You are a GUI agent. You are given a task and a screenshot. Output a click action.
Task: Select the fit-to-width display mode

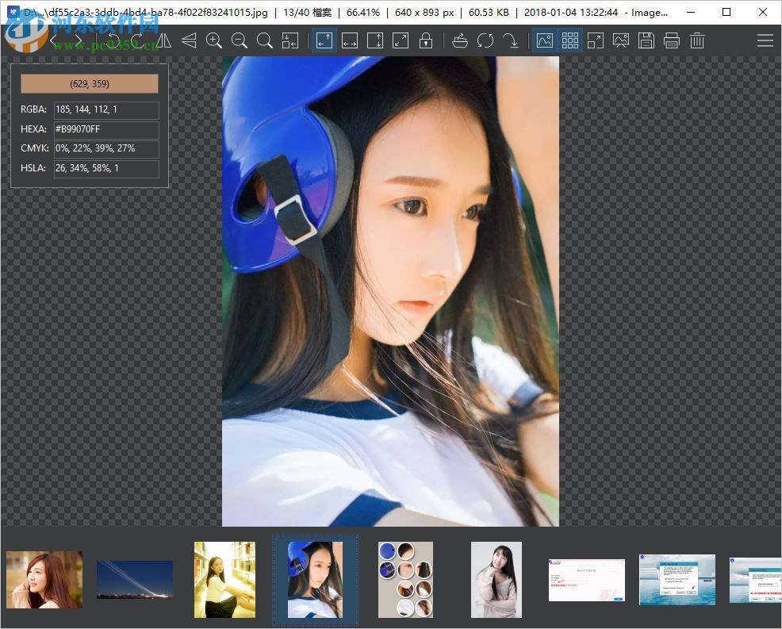(x=350, y=40)
